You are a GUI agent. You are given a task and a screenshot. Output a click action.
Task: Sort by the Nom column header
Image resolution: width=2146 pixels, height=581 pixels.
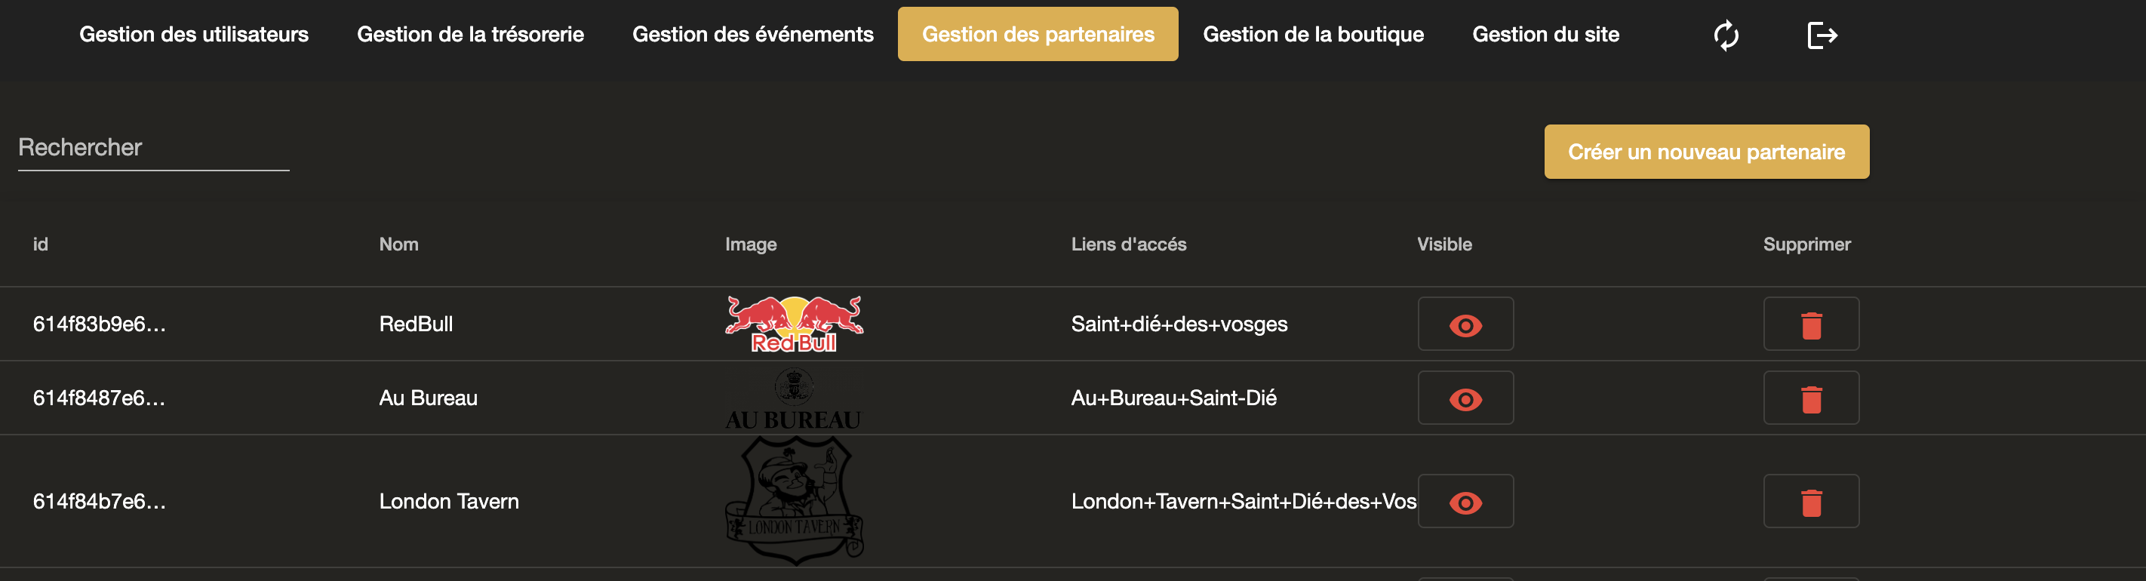398,244
